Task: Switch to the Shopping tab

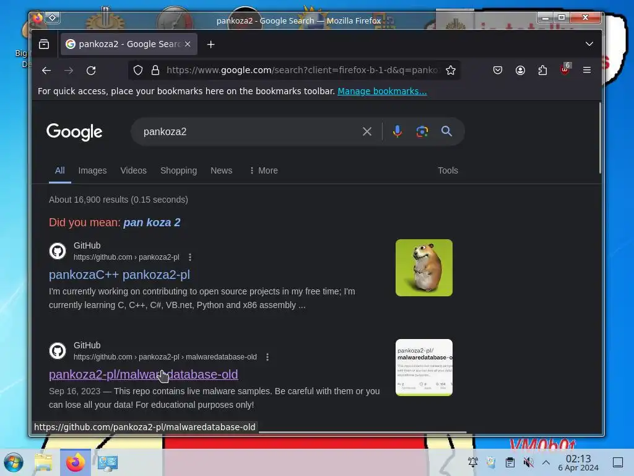Action: coord(179,170)
